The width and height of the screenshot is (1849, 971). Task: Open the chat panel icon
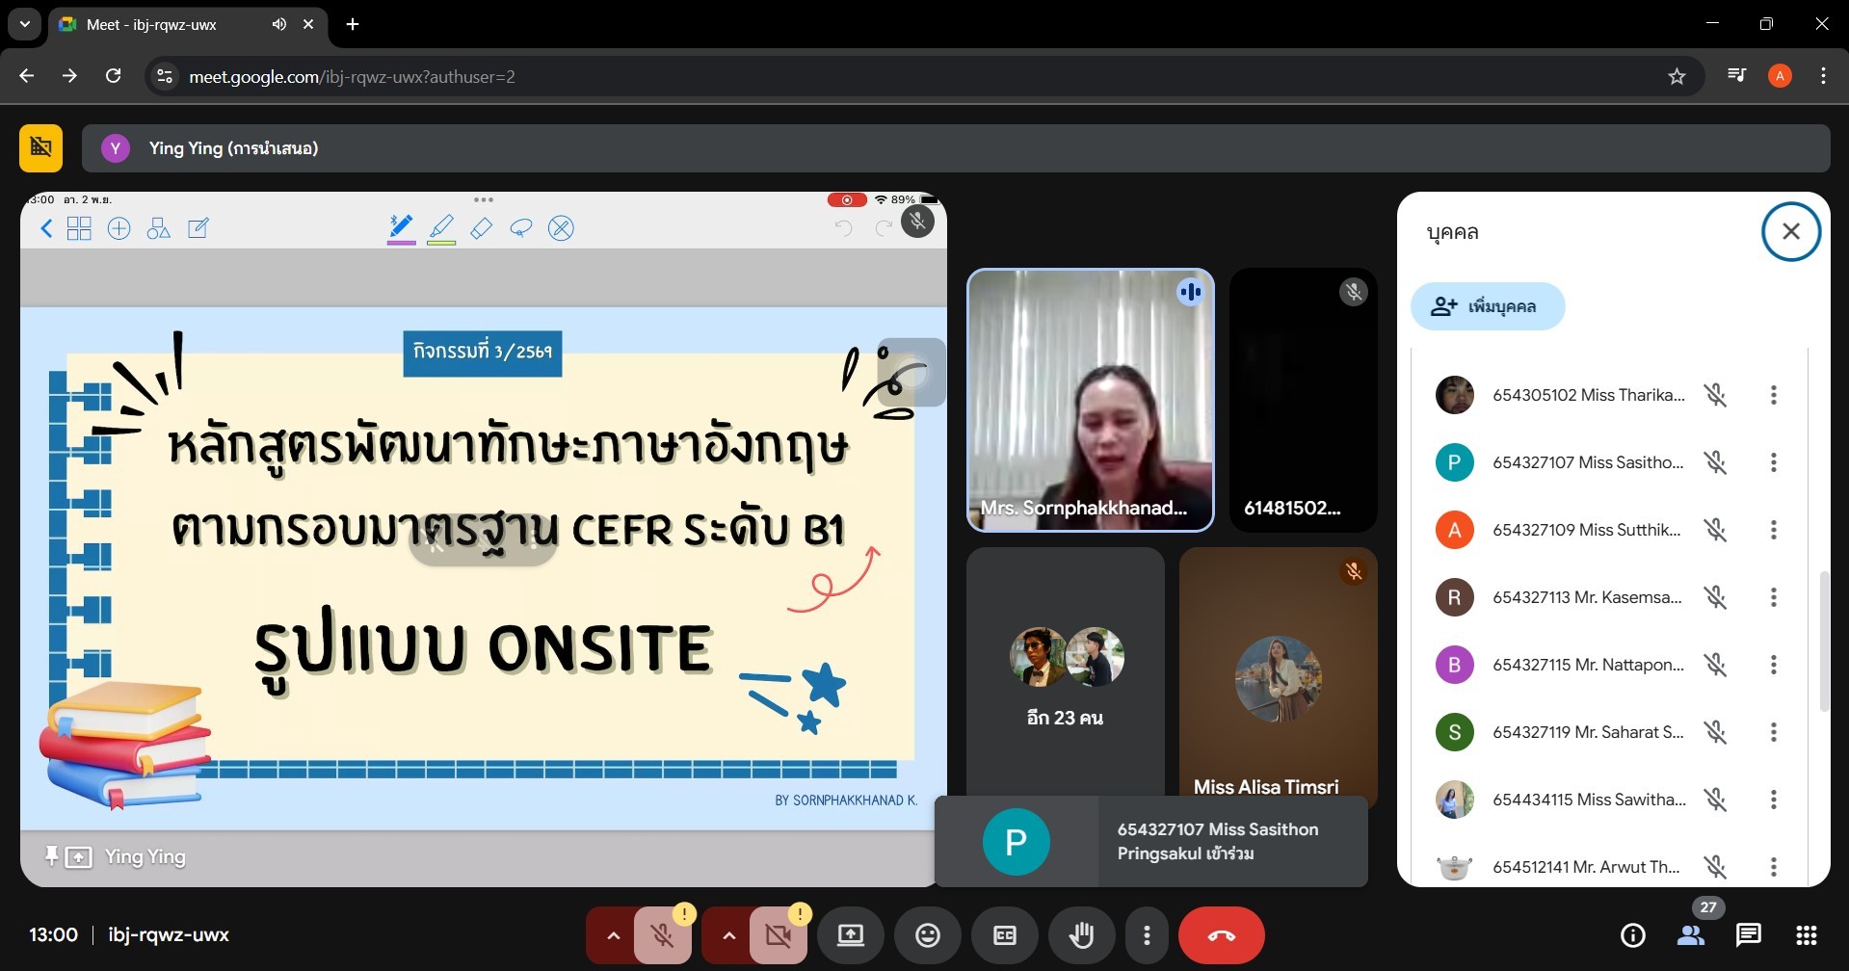pos(1748,935)
